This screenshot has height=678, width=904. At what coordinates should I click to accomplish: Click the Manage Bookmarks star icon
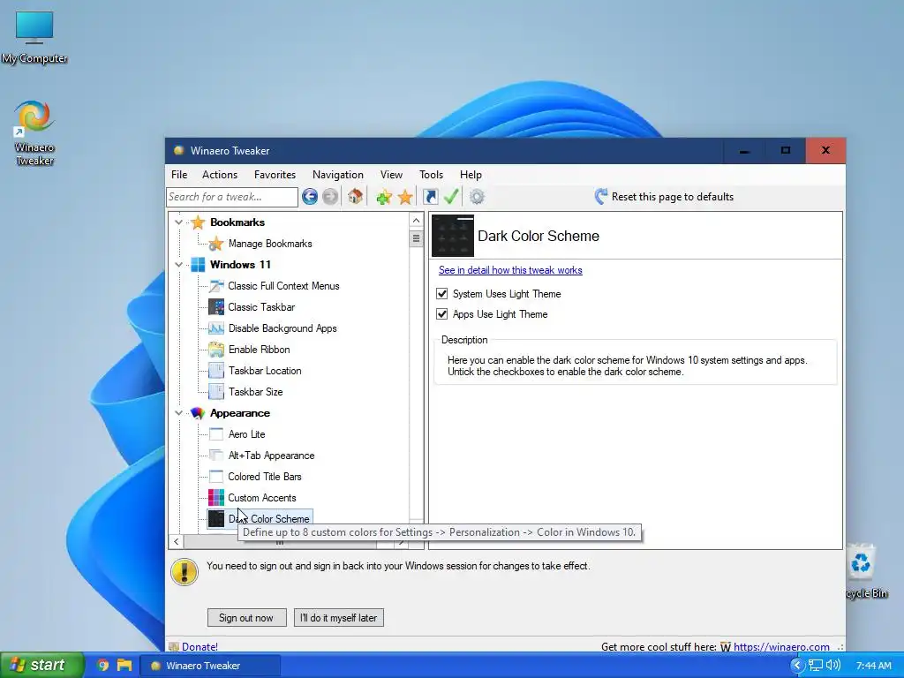[216, 244]
